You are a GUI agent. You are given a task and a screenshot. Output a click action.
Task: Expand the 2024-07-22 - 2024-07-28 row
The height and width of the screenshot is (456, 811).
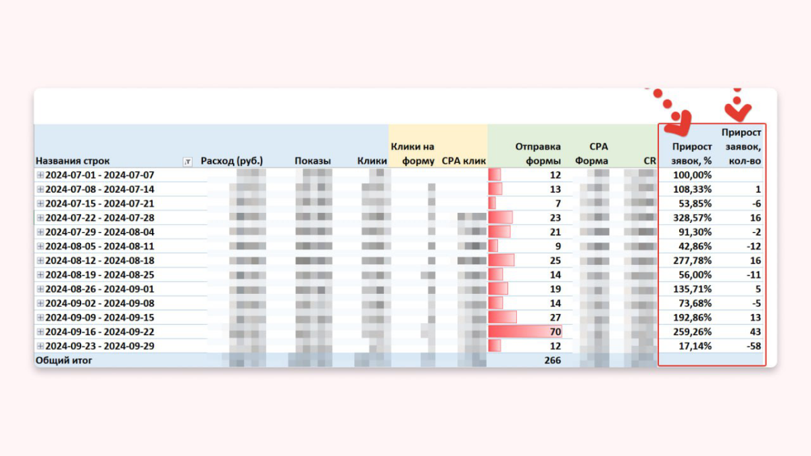pos(40,218)
